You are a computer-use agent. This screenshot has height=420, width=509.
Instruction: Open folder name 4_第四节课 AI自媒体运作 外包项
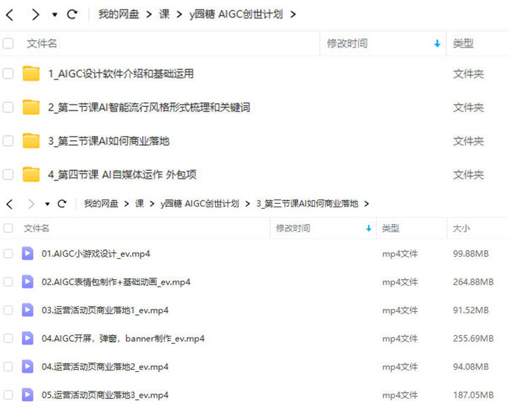[x=122, y=175]
